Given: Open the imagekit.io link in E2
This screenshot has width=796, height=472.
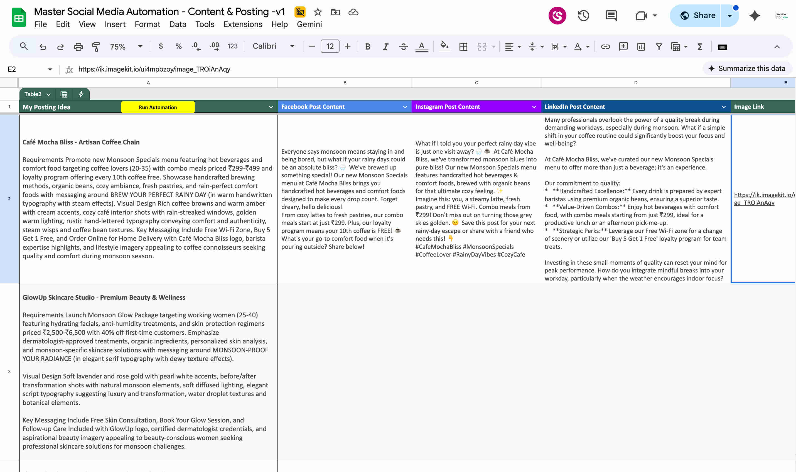Looking at the screenshot, I should pos(764,199).
